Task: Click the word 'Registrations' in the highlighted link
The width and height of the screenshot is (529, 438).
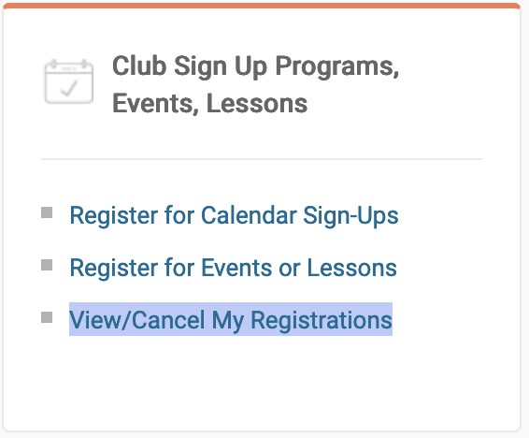Action: [x=322, y=319]
